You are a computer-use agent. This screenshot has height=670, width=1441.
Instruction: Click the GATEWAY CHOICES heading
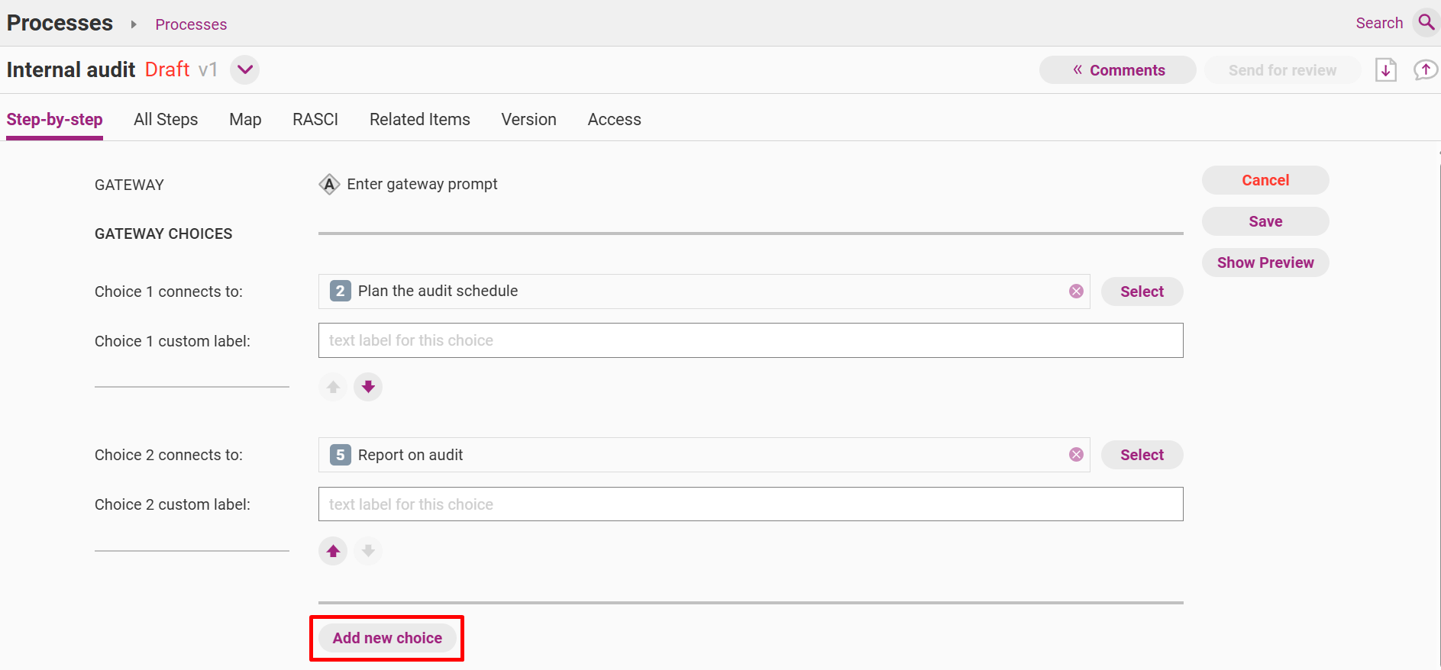[x=163, y=234]
